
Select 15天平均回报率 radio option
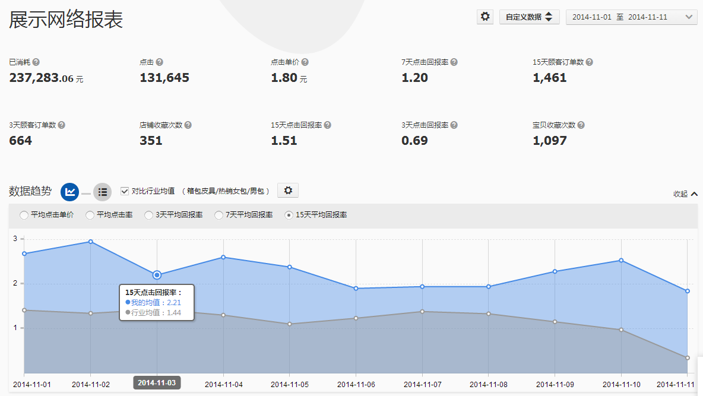click(289, 215)
